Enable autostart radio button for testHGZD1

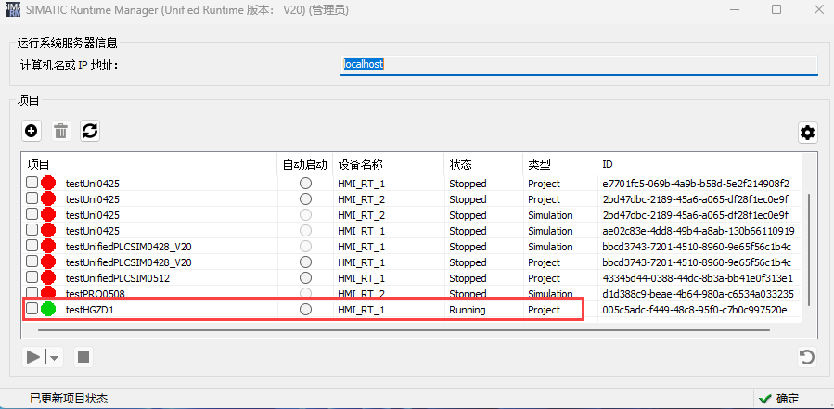click(305, 310)
